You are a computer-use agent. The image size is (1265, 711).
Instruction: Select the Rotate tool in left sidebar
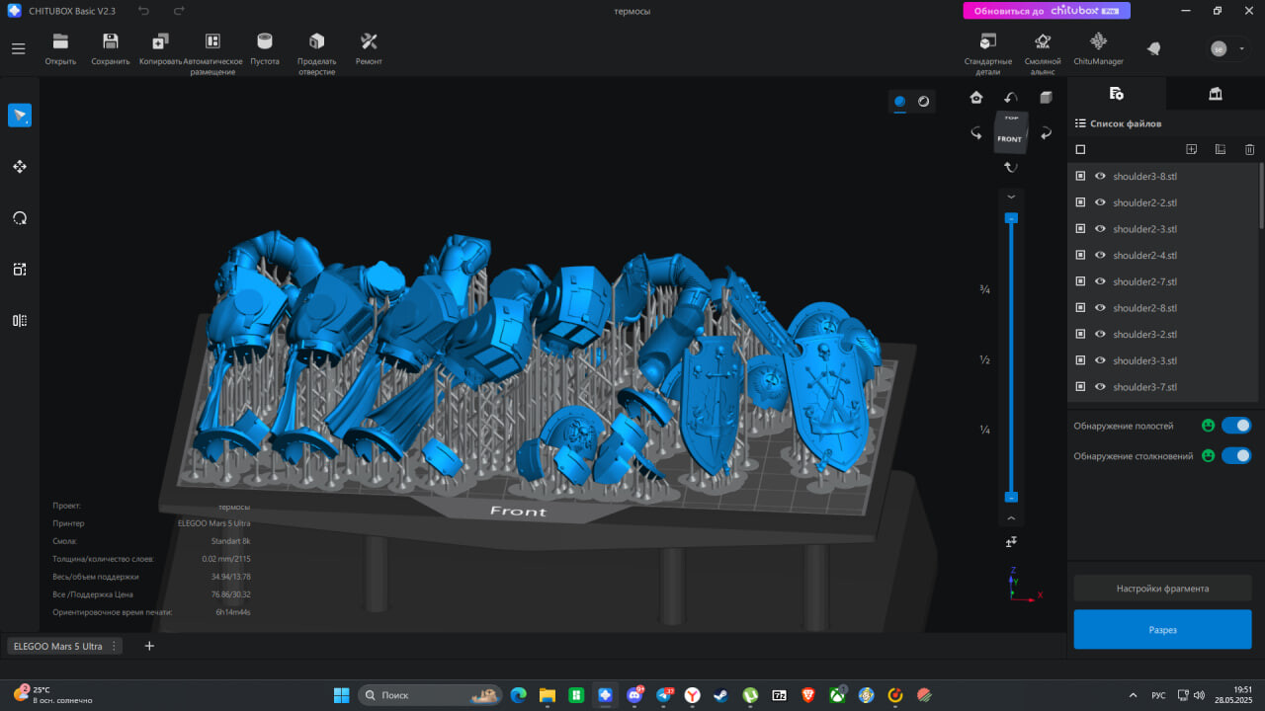pos(20,218)
